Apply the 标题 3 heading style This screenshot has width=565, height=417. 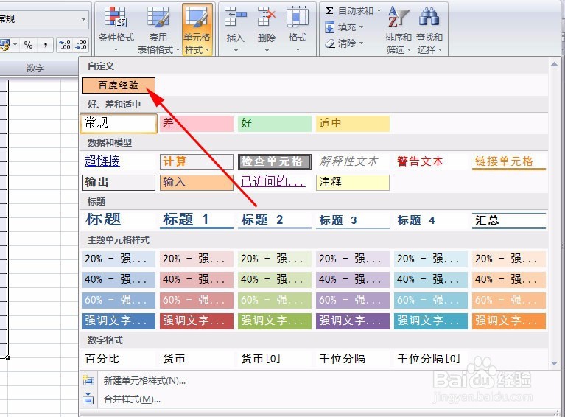coord(353,220)
